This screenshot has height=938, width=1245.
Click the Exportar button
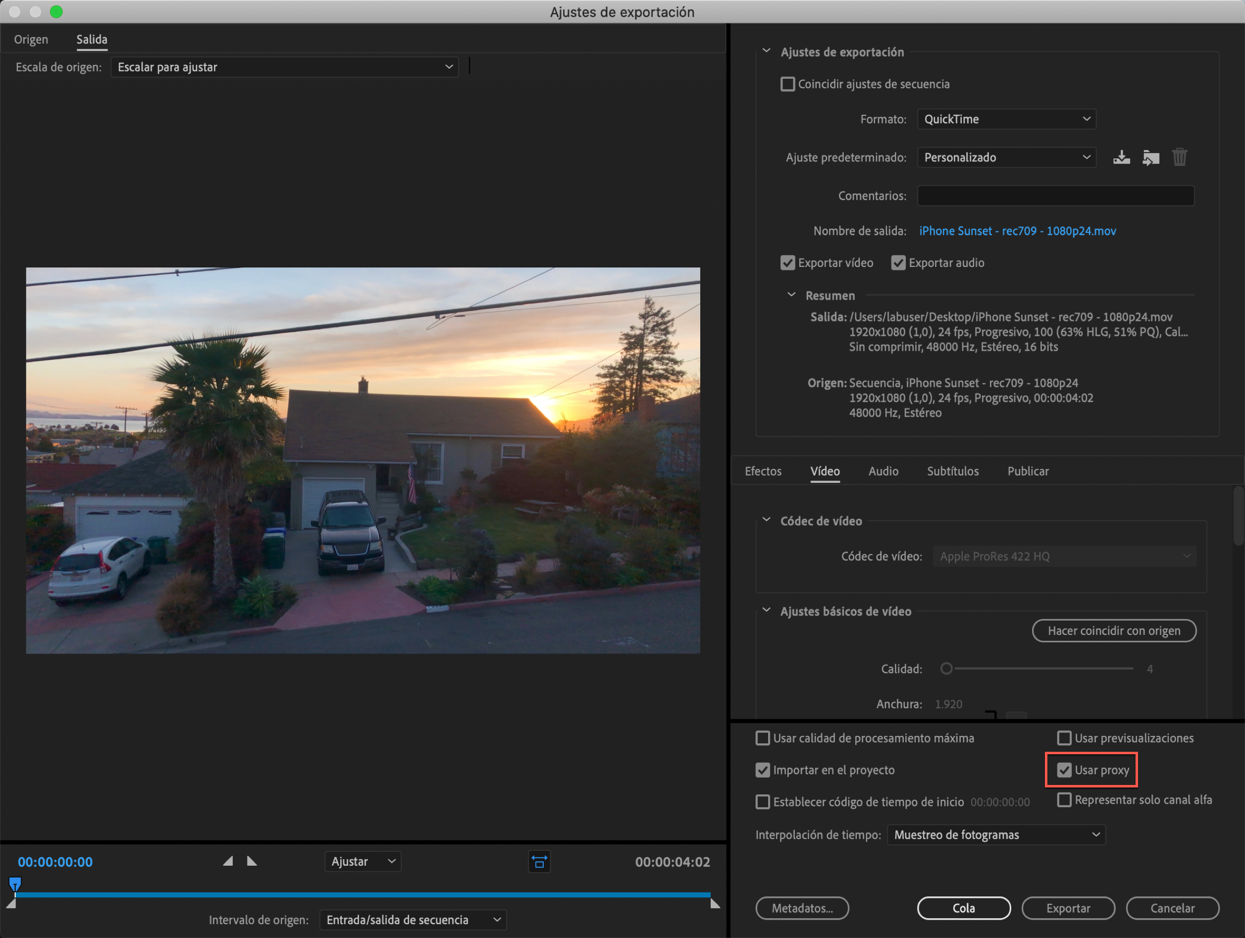[x=1068, y=908]
